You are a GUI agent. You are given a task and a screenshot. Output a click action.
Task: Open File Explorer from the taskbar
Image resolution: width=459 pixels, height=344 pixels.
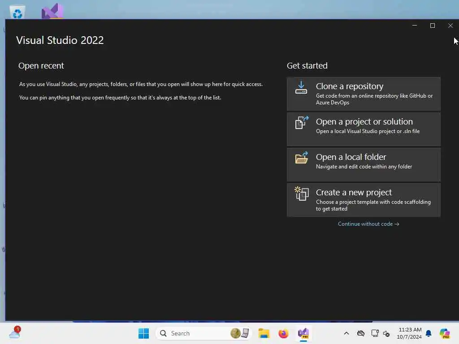click(264, 333)
